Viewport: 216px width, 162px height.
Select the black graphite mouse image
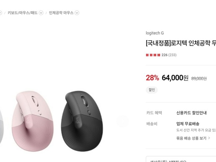pos(82,121)
